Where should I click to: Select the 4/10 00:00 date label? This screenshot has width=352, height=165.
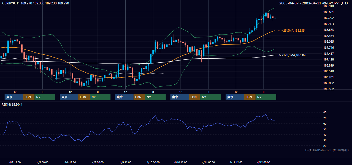(153, 162)
